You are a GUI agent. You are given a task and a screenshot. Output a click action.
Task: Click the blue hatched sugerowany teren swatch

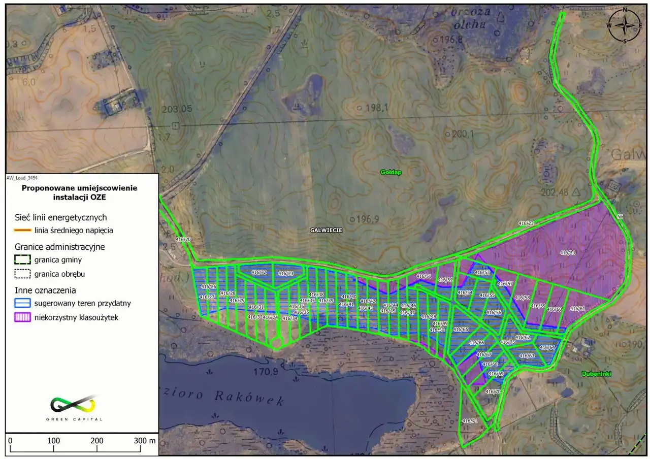22,304
